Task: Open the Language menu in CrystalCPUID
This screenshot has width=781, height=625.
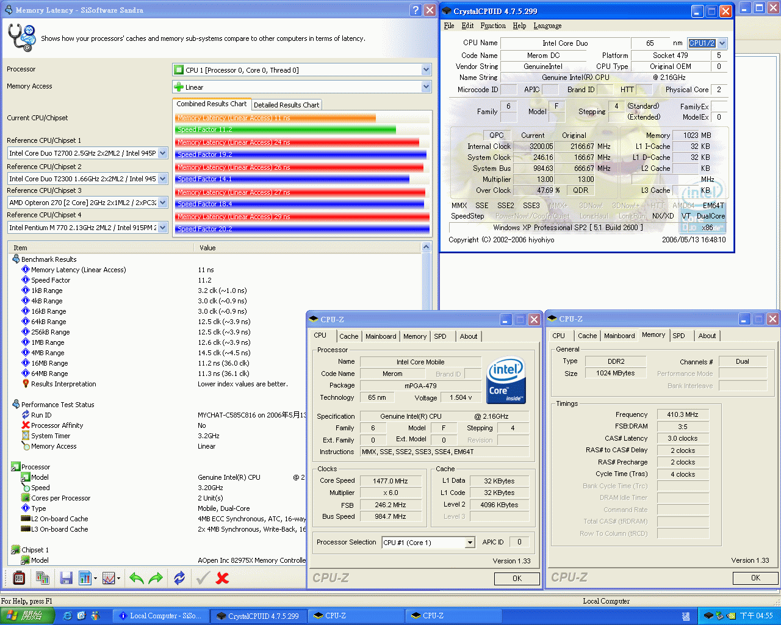Action: click(x=547, y=26)
